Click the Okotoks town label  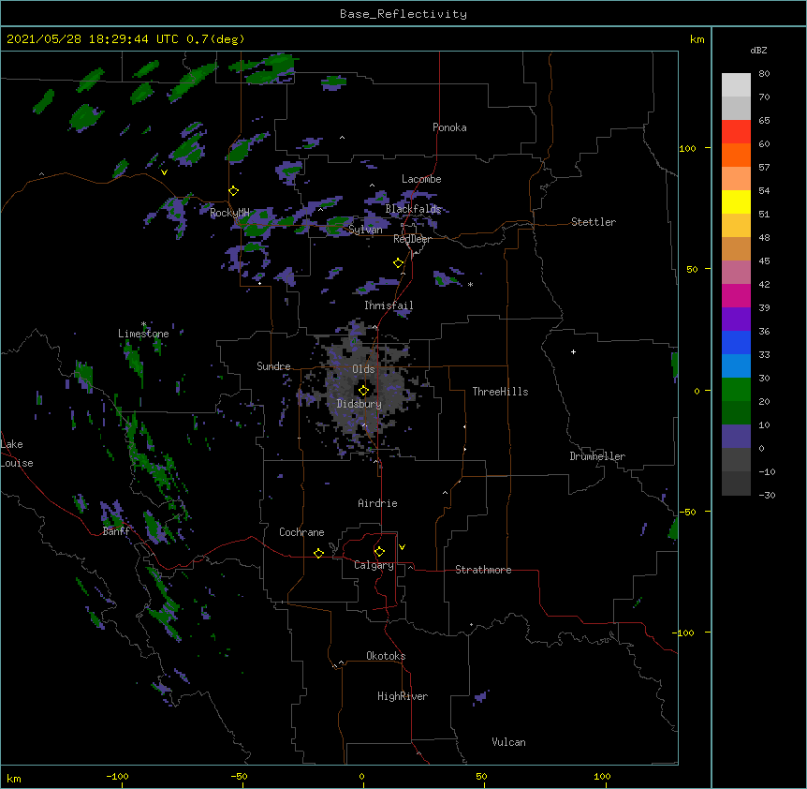click(x=386, y=656)
